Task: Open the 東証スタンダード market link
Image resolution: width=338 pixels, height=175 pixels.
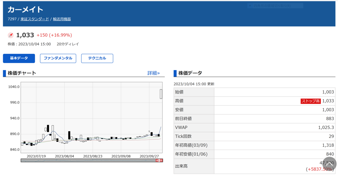Action: point(35,19)
